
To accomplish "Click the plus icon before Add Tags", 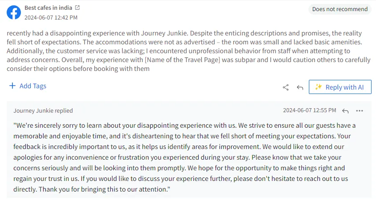I will [x=12, y=86].
